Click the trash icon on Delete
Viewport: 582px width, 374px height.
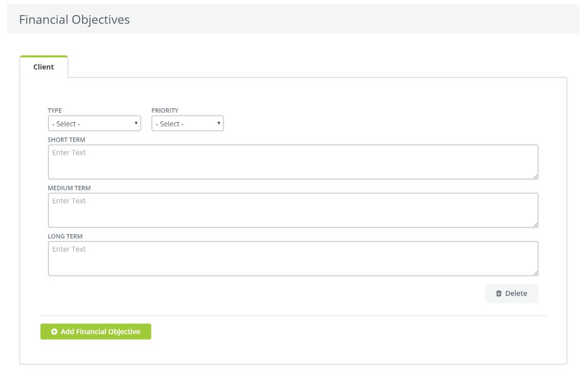(499, 293)
